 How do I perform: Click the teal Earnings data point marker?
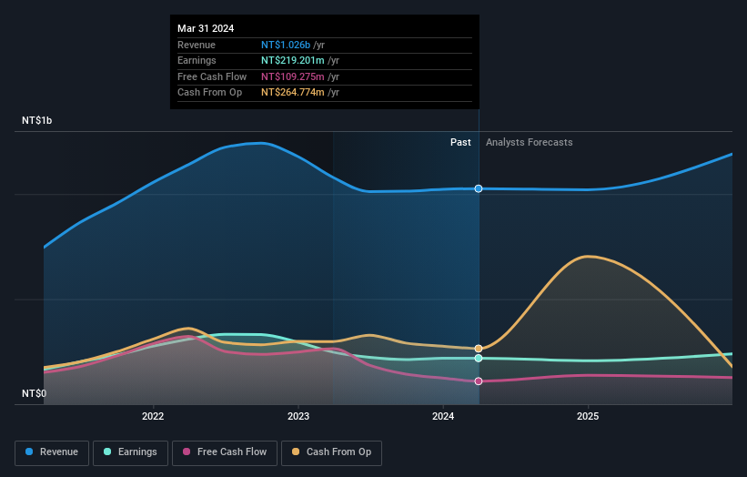pos(479,359)
